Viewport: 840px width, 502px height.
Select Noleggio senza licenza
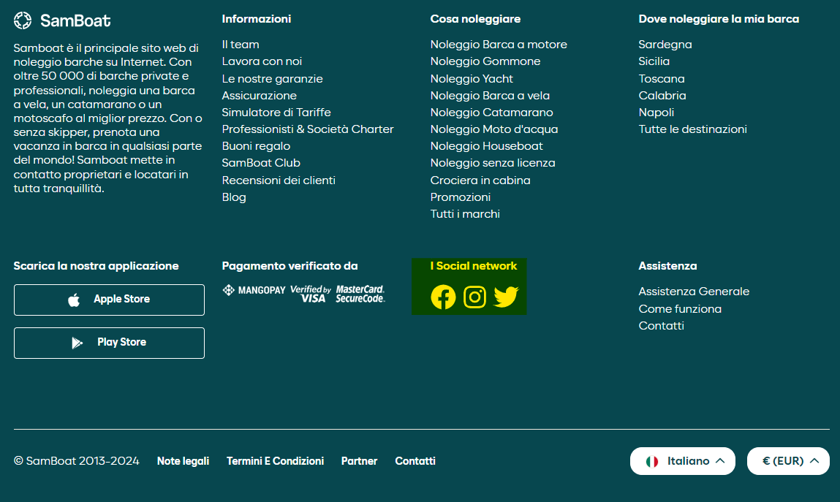[493, 163]
